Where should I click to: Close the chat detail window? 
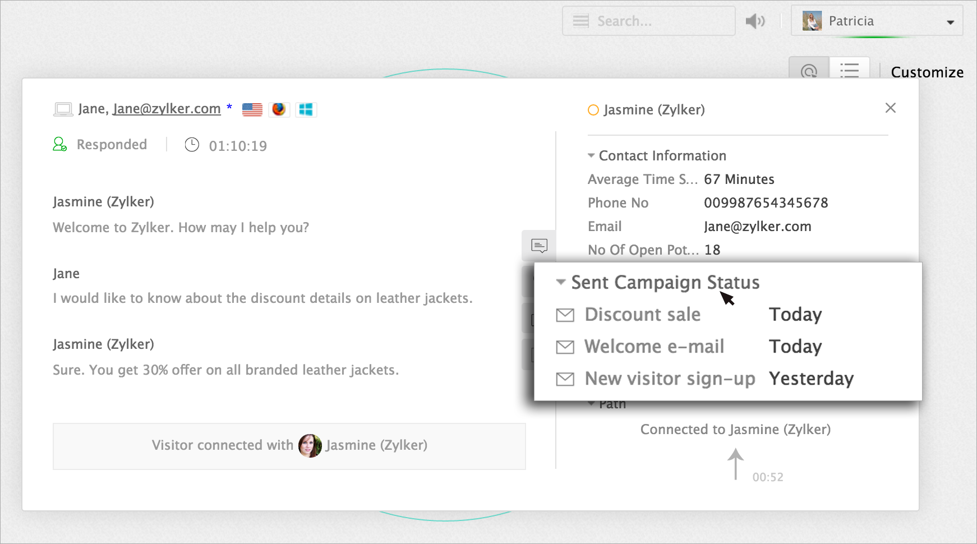(x=890, y=108)
